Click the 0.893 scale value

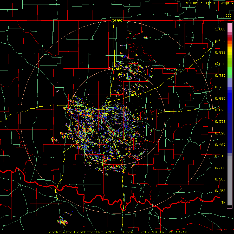click(x=220, y=52)
